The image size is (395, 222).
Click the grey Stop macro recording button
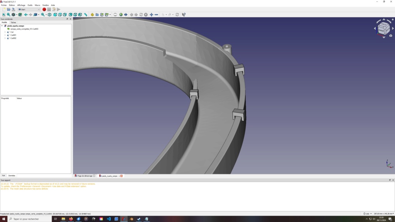click(49, 9)
